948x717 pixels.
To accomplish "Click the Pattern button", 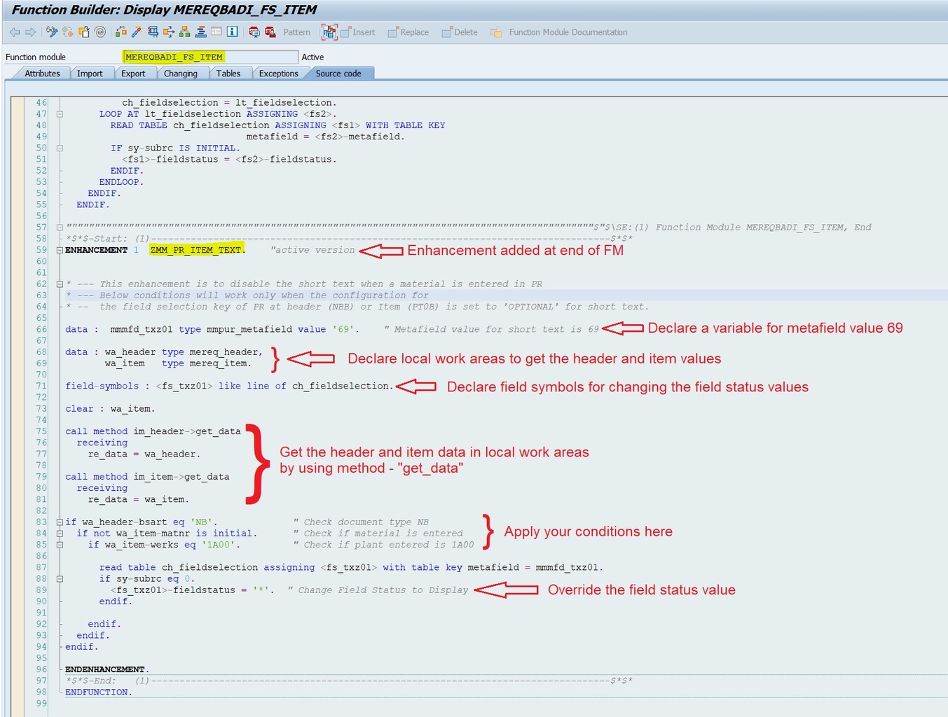I will 297,32.
